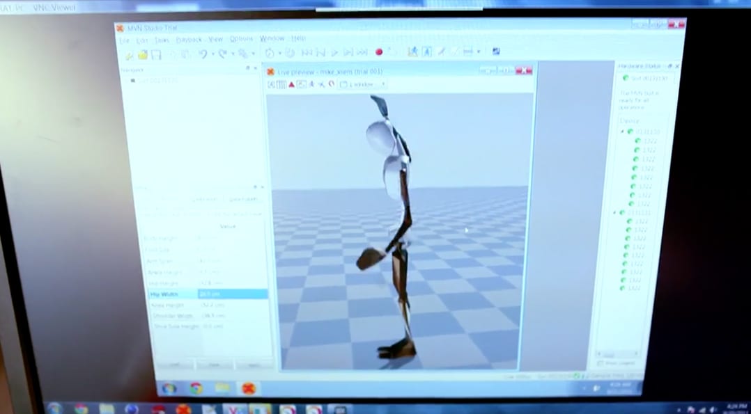This screenshot has width=751, height=414.
Task: Open the Playback menu
Action: [x=189, y=40]
